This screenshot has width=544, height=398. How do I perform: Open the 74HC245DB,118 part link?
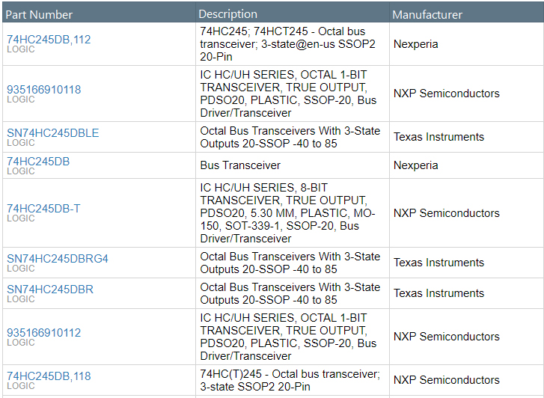point(49,376)
